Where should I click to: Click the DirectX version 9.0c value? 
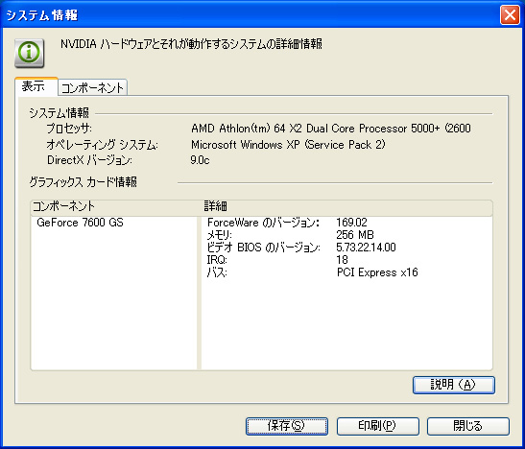pyautogui.click(x=200, y=160)
